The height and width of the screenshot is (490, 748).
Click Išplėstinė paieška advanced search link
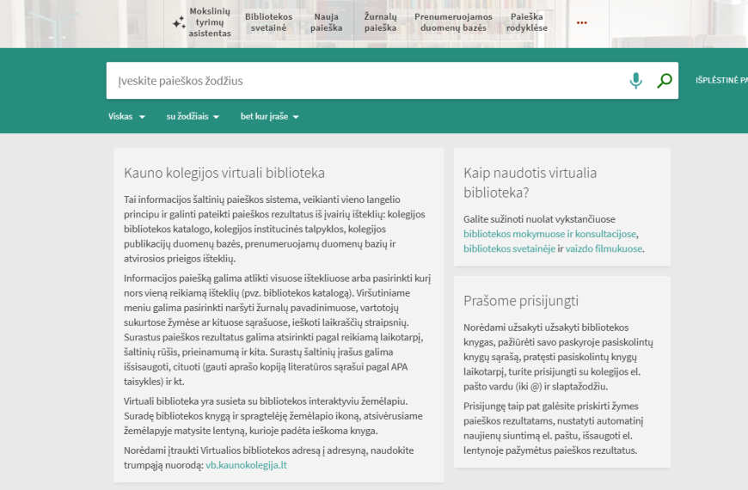[720, 81]
